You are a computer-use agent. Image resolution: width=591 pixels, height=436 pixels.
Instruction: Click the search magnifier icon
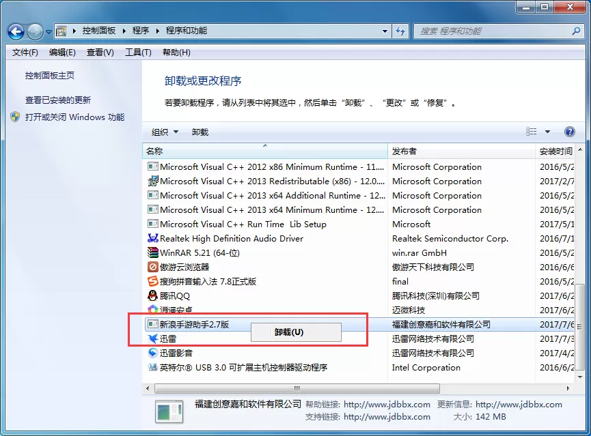576,31
